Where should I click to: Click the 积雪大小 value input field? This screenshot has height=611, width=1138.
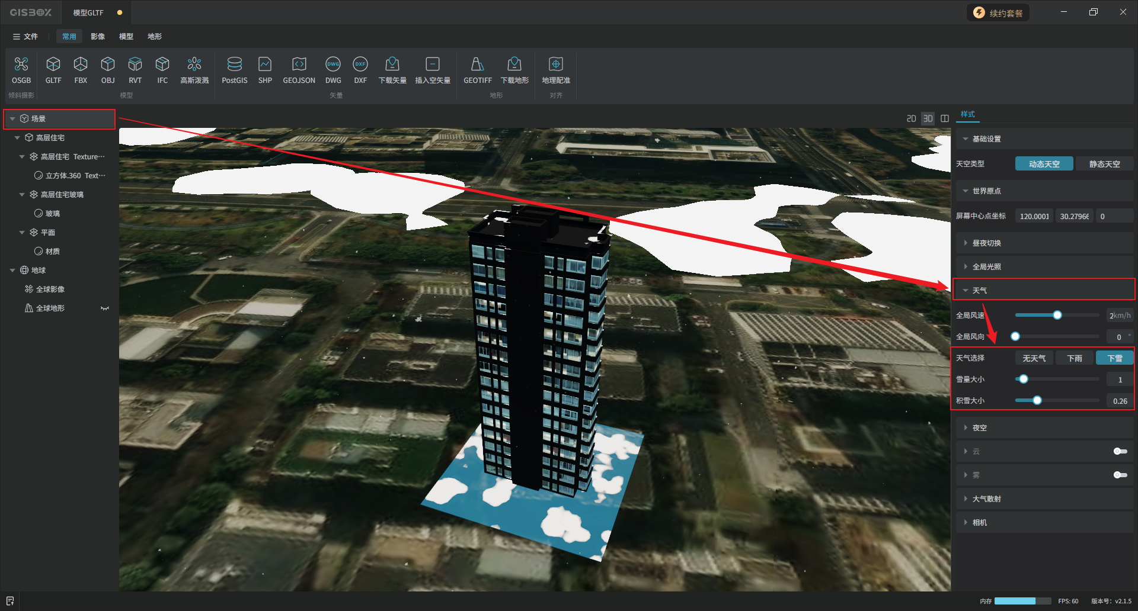[1119, 401]
